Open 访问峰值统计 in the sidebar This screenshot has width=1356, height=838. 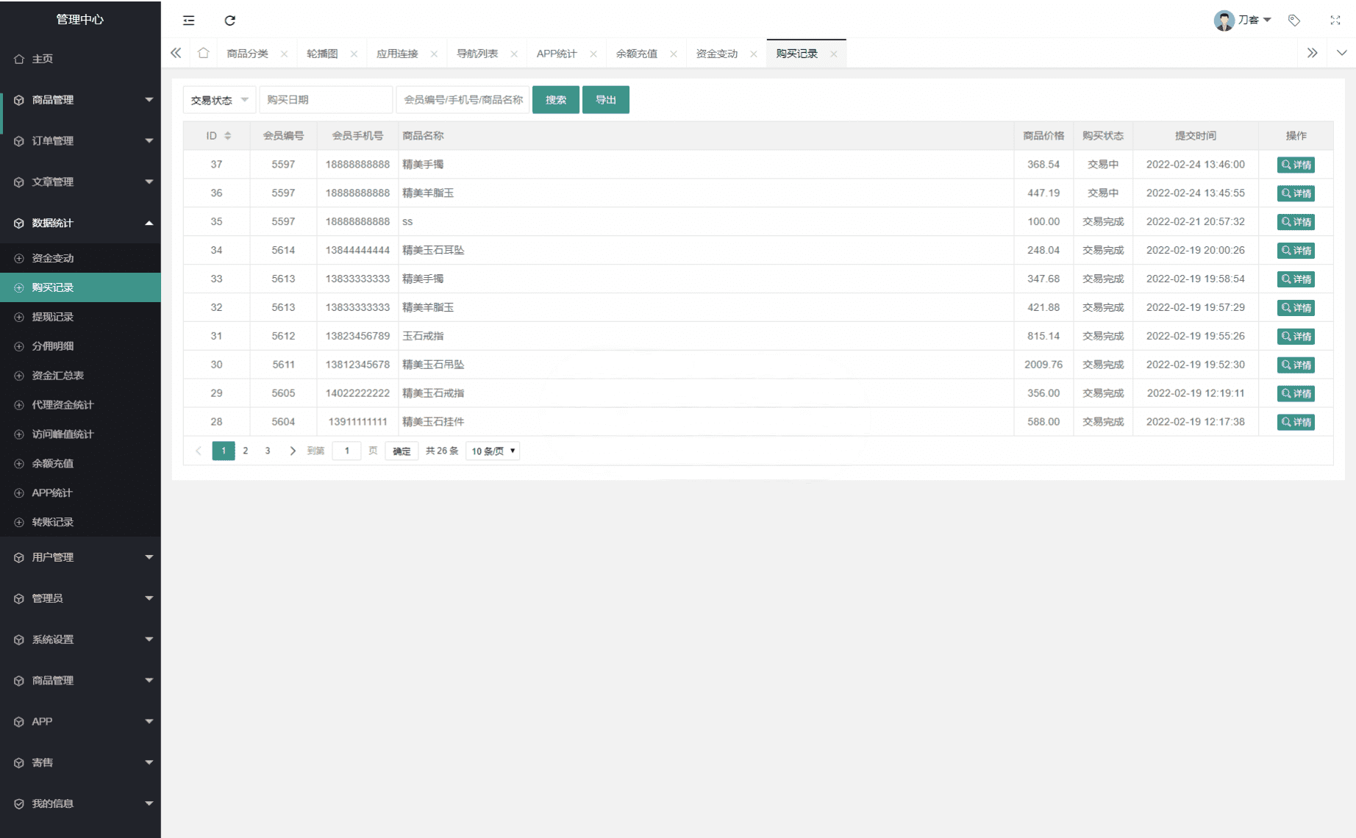click(x=80, y=434)
